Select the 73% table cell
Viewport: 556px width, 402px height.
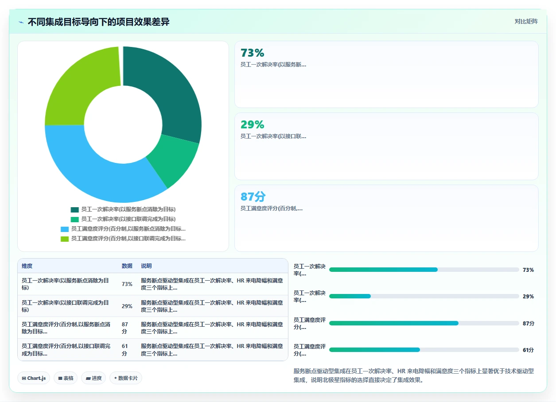coord(127,284)
